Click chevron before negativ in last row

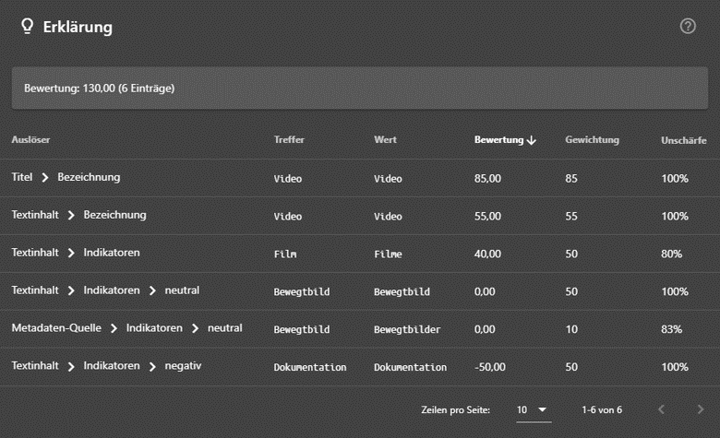[x=152, y=366]
